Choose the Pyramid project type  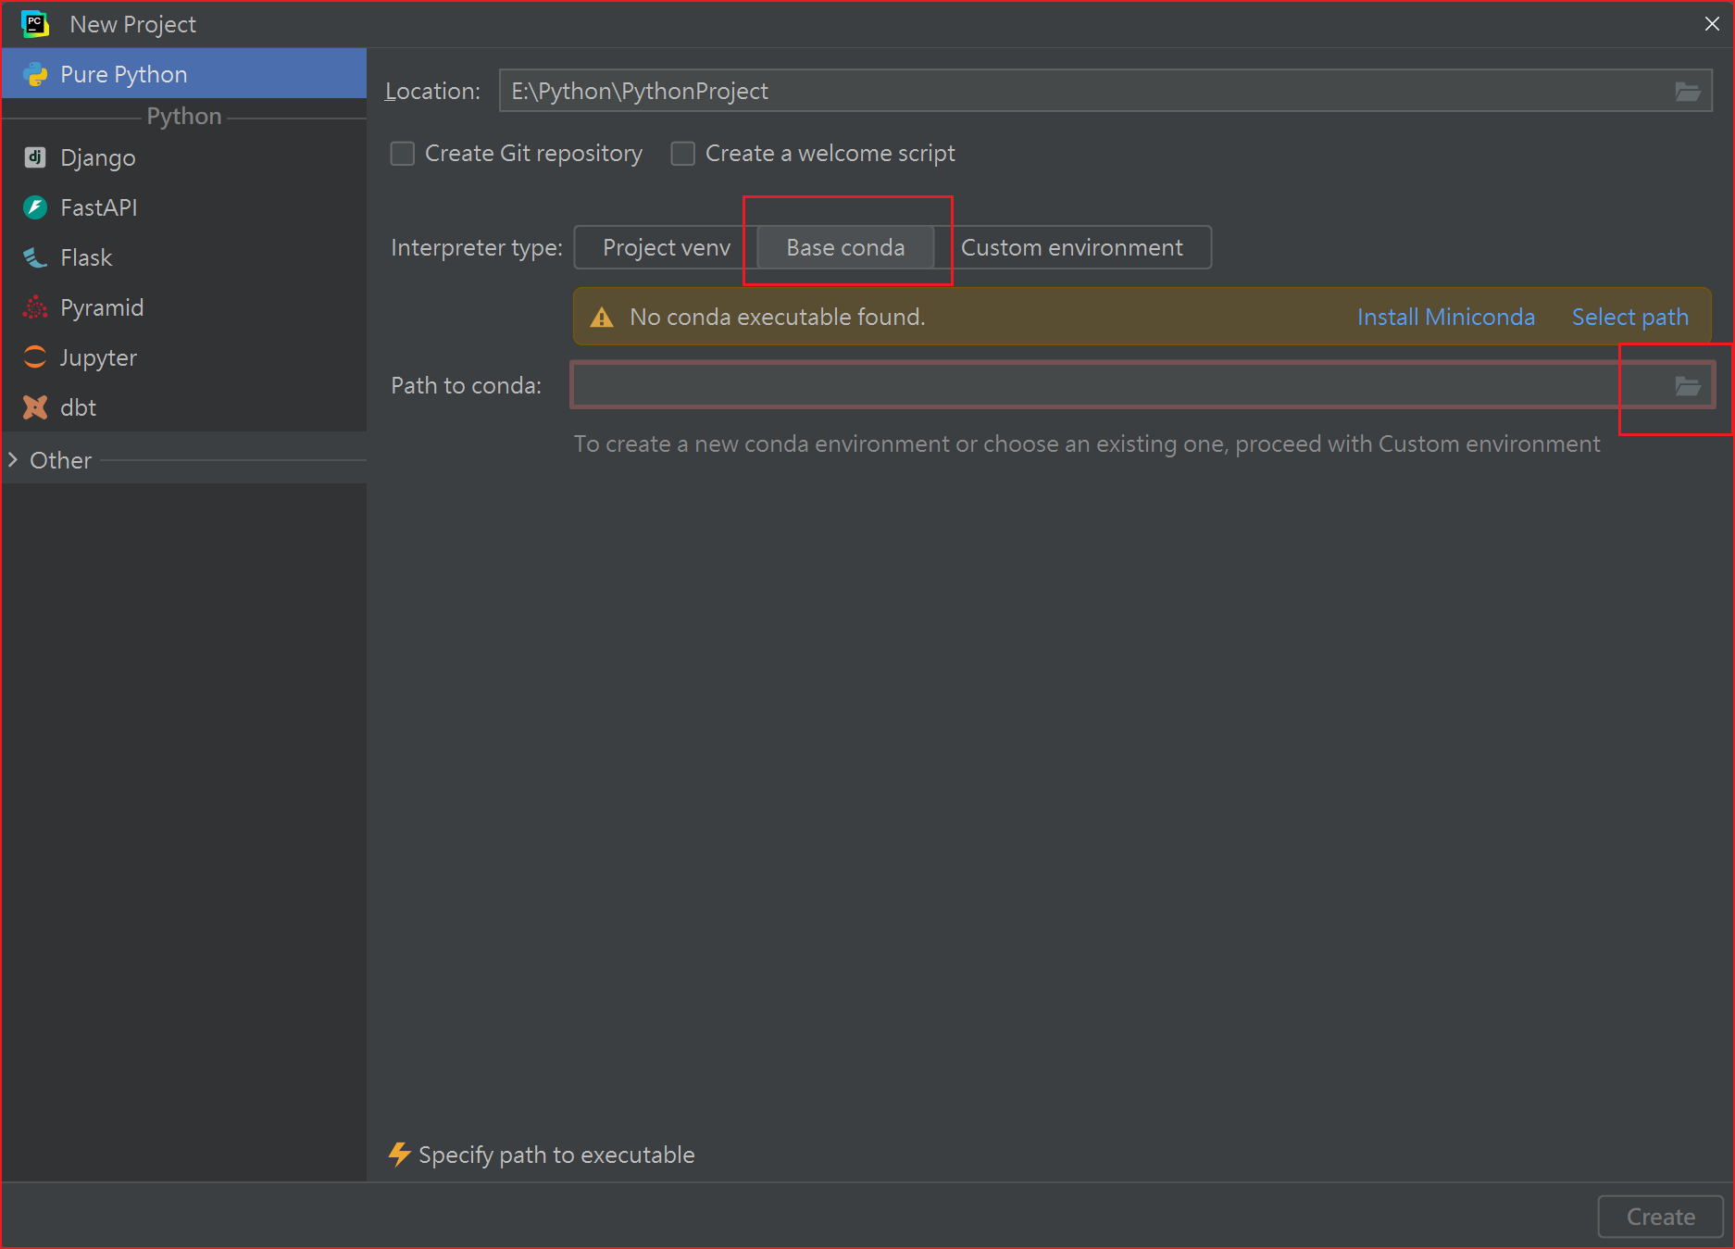(184, 307)
